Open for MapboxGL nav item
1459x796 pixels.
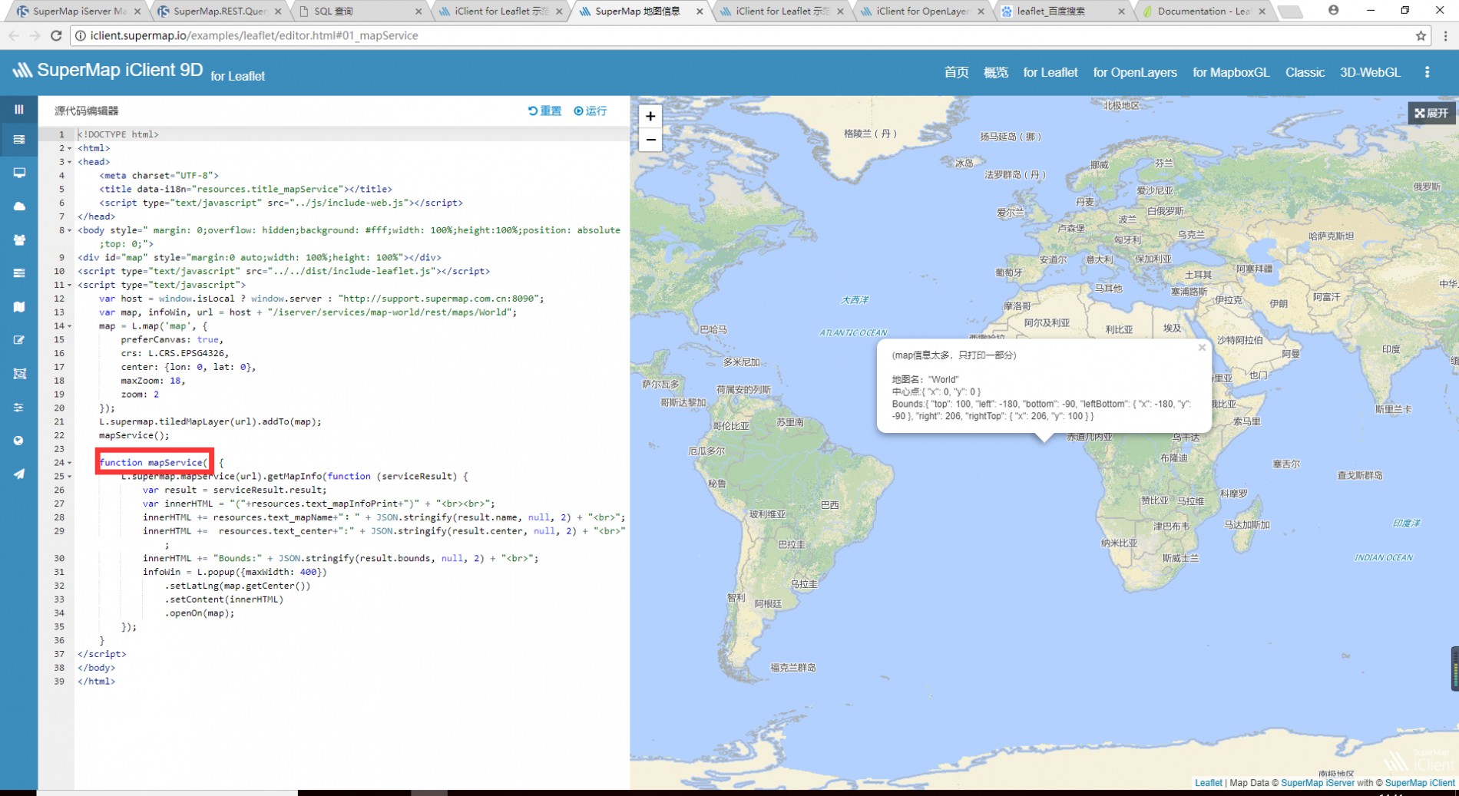(1231, 72)
